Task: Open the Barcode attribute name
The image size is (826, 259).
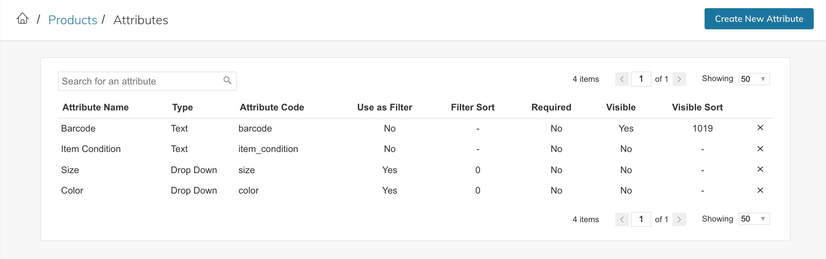Action: click(78, 128)
